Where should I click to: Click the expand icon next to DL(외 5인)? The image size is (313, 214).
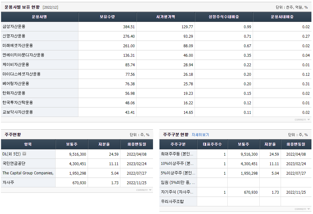coord(24,153)
